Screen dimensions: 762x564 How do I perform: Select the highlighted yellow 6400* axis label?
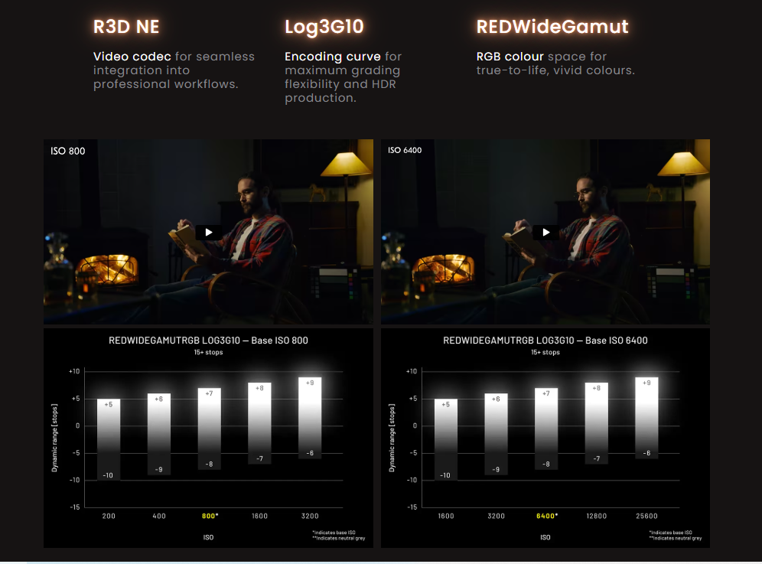click(546, 516)
